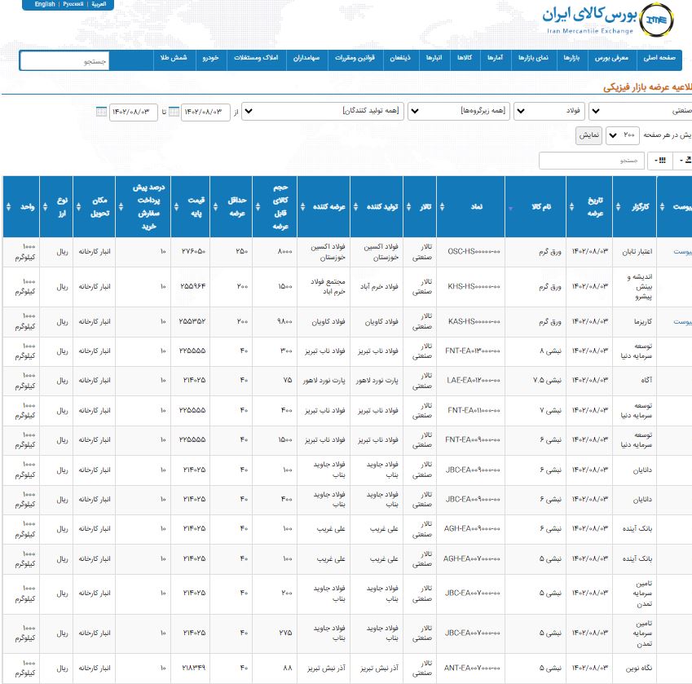Open the calendar icon beside the start date
The image size is (692, 684).
click(174, 112)
